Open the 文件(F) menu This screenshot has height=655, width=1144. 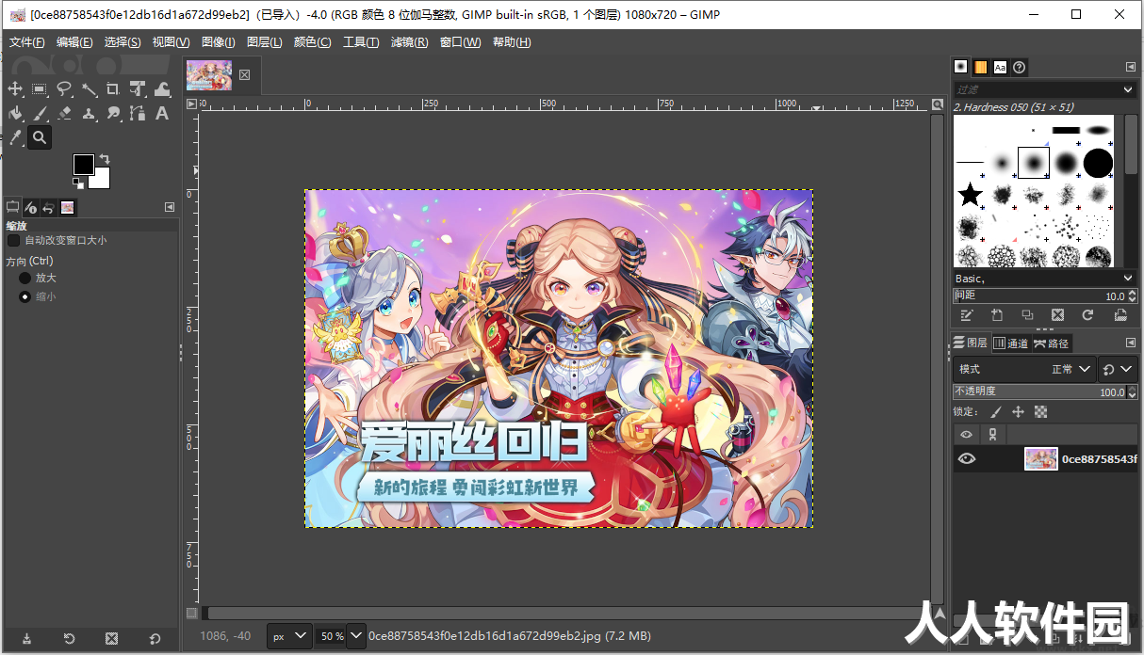tap(27, 42)
